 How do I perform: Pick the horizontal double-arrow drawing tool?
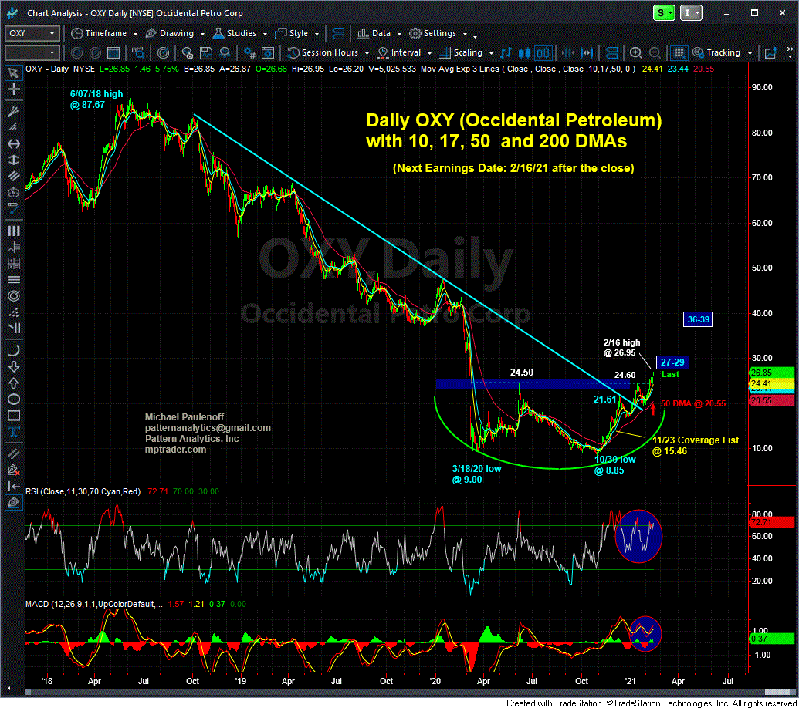[x=13, y=144]
